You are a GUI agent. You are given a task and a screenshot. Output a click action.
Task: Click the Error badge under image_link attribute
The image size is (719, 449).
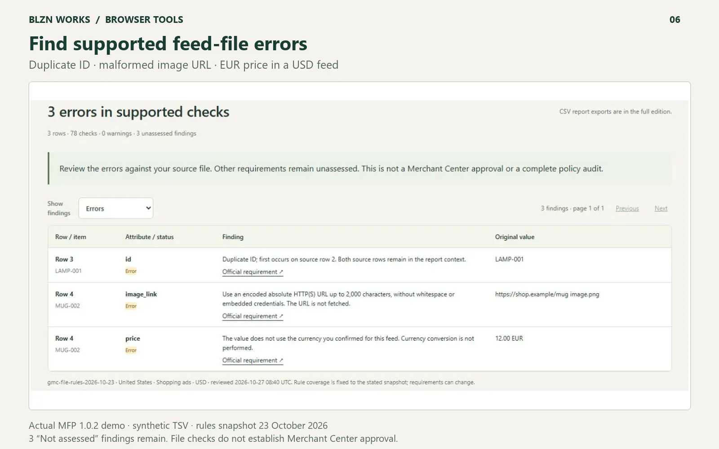tap(131, 306)
